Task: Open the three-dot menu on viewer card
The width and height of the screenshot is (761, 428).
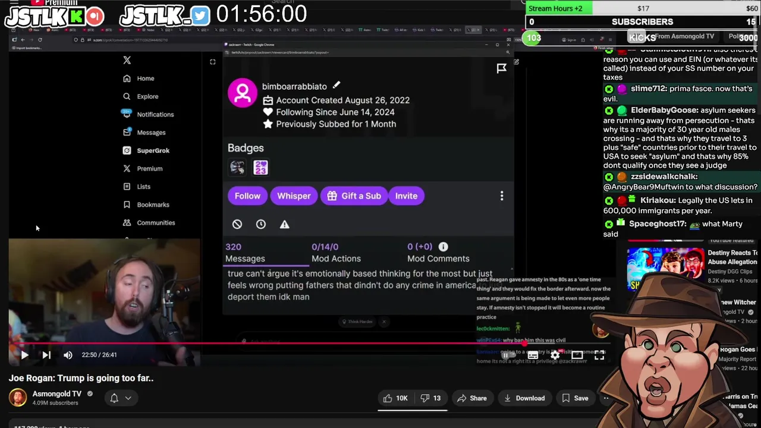Action: point(501,196)
